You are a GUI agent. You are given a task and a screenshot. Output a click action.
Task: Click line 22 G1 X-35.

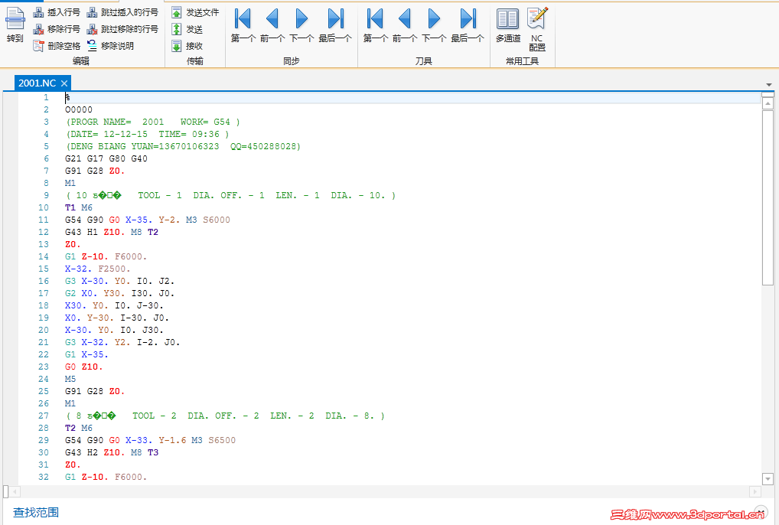[x=86, y=354]
